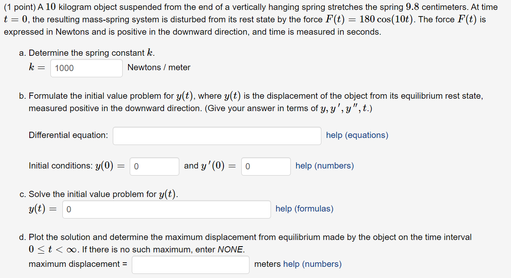
Task: Open the help (equations) link
Action: tap(357, 135)
